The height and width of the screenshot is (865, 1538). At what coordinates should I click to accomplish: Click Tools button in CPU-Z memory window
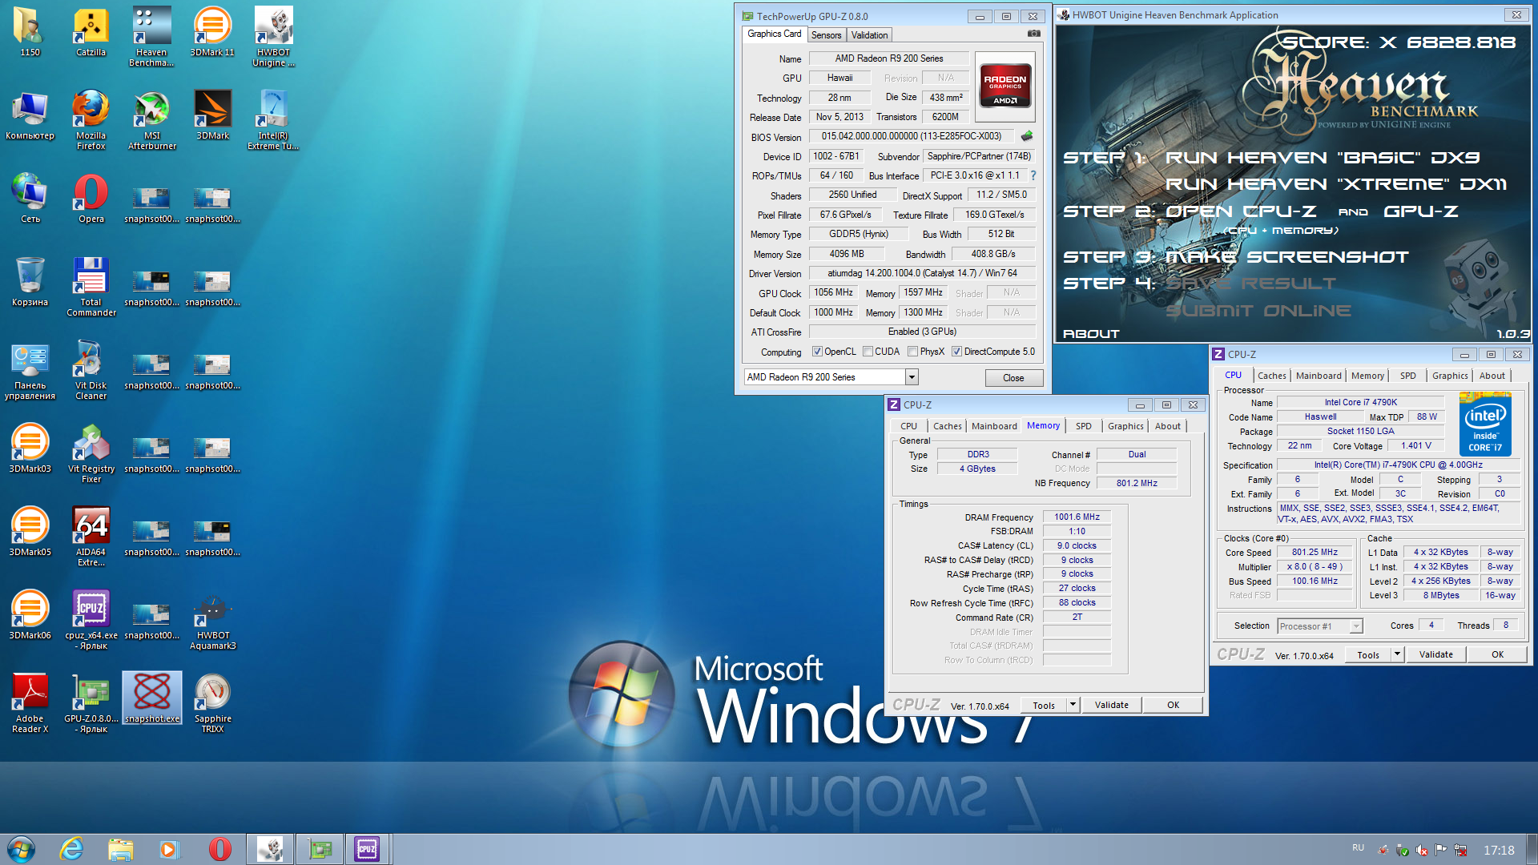[1044, 705]
